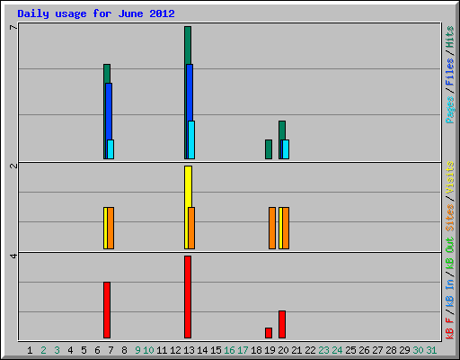Click the 'Files' legend label
The image size is (460, 360).
point(450,71)
